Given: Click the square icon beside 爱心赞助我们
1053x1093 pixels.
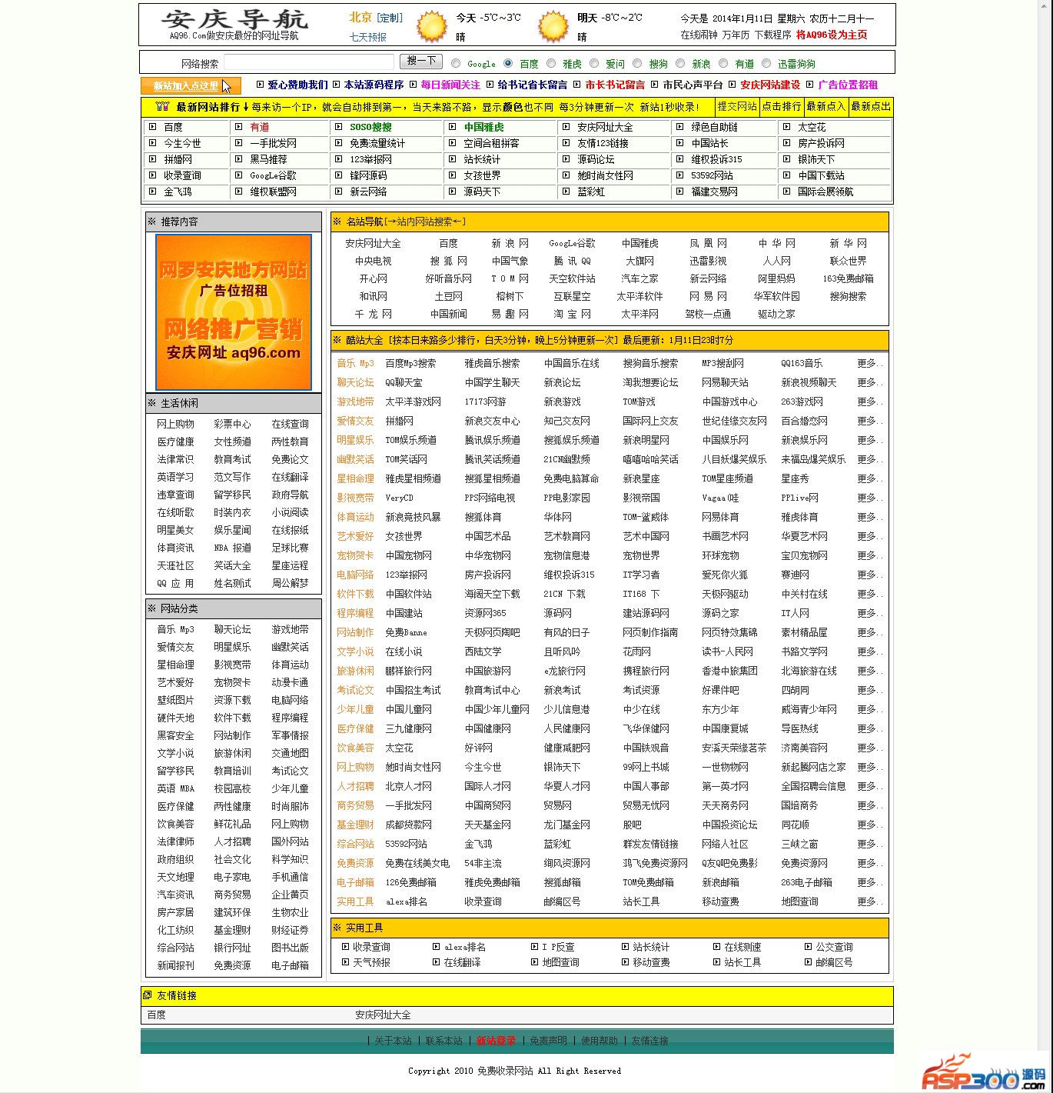Looking at the screenshot, I should [x=260, y=85].
